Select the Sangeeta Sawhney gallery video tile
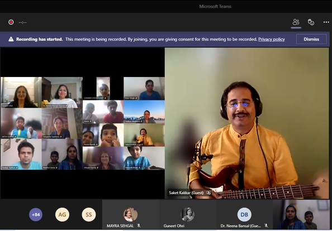The width and height of the screenshot is (332, 231). click(x=62, y=123)
